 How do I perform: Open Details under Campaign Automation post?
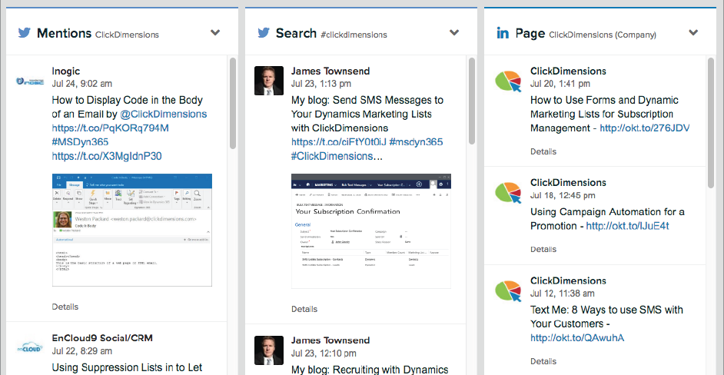(543, 249)
